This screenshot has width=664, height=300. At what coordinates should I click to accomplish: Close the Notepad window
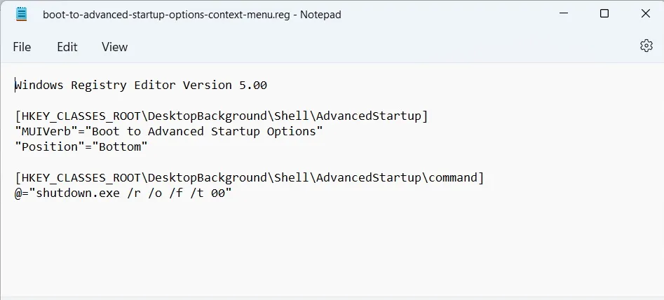(x=645, y=14)
